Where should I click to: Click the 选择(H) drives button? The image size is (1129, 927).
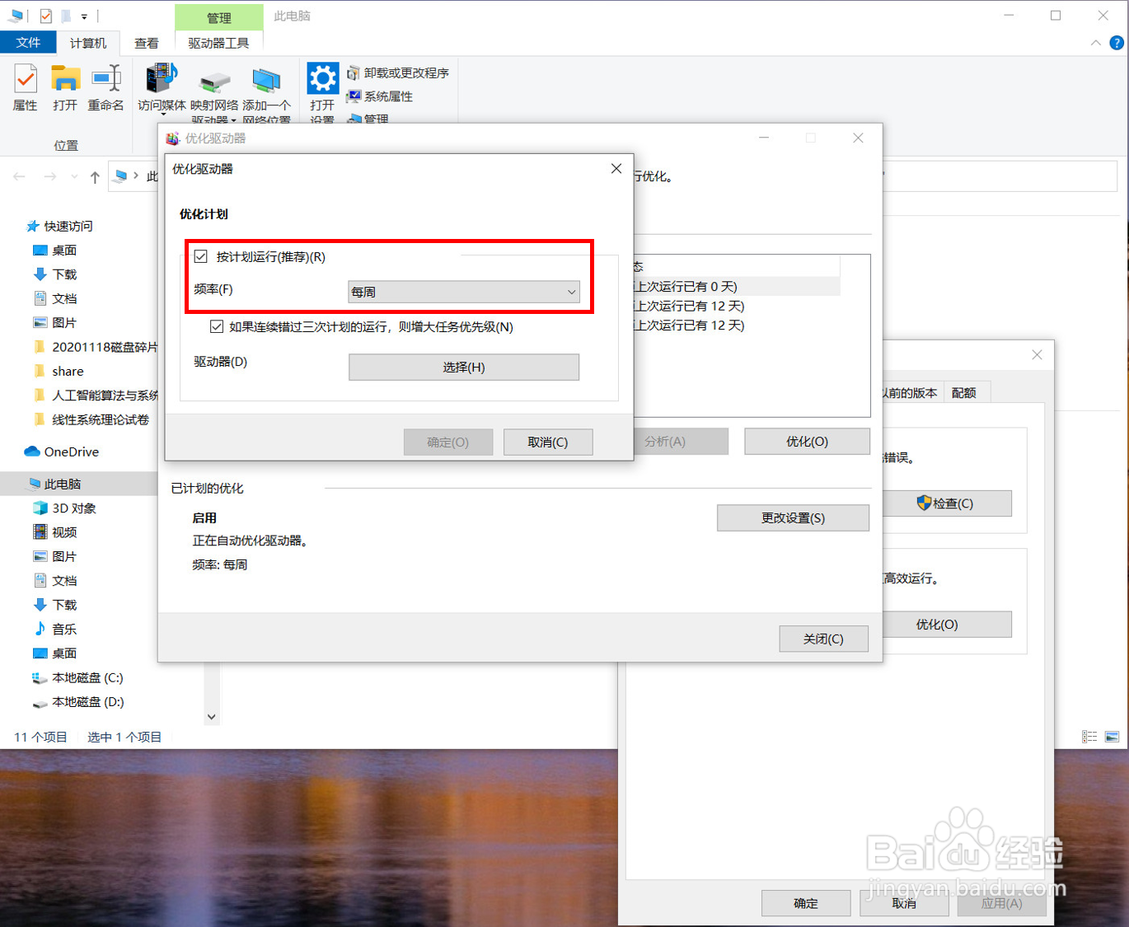pos(464,367)
